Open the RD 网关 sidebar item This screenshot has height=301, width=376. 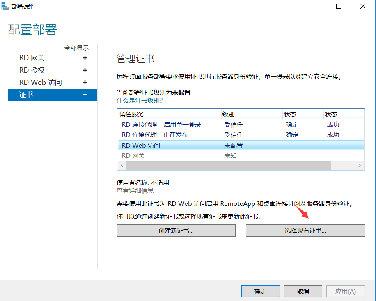point(32,58)
